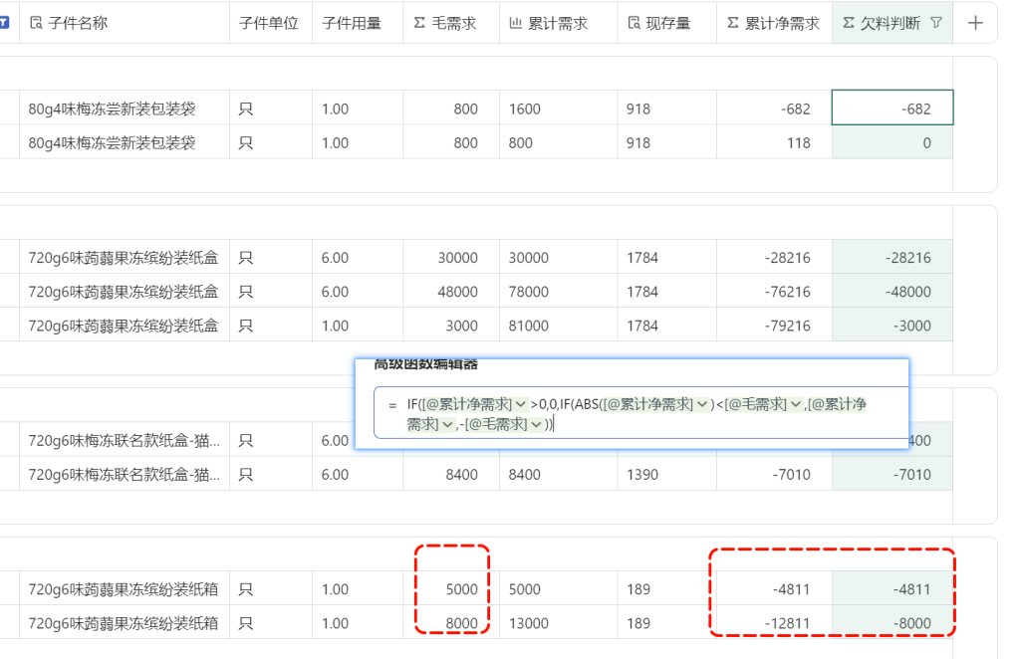Click the 毛需求 cell showing 8000
This screenshot has width=1020, height=659.
click(451, 622)
